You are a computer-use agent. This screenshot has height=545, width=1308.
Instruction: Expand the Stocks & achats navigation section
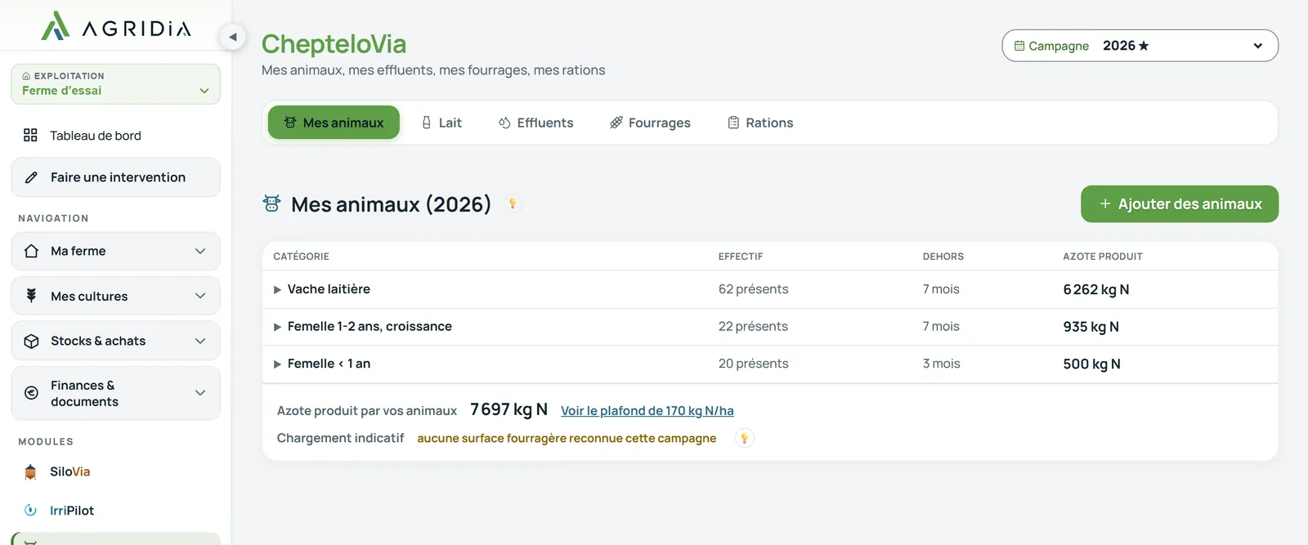(115, 341)
